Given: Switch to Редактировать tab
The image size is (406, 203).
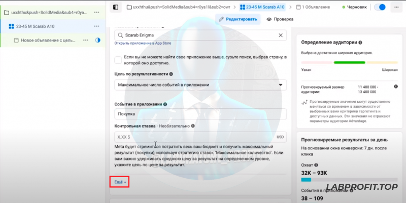Looking at the screenshot, I should [238, 19].
